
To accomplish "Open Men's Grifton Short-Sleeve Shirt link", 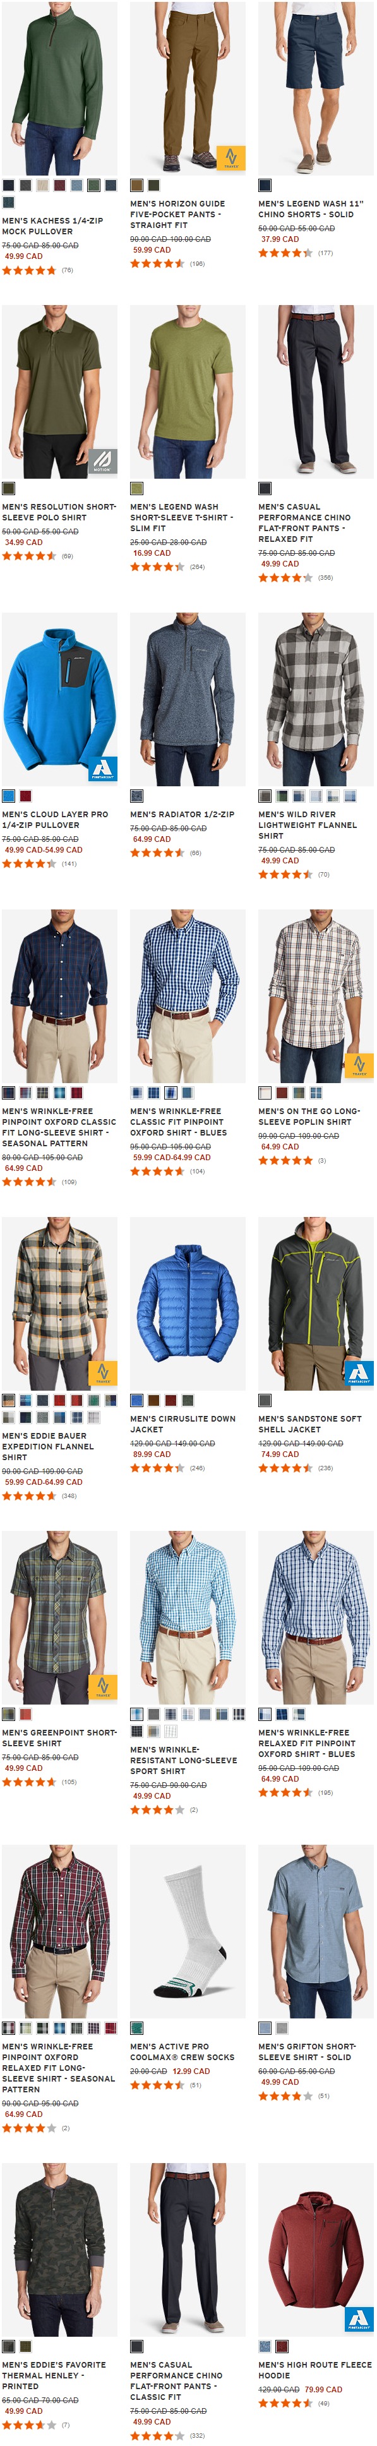I will [307, 2051].
